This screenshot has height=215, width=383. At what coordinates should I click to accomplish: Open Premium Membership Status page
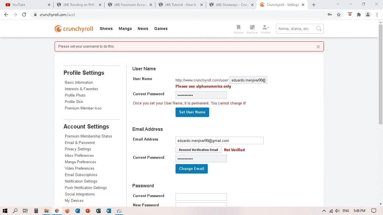[88, 136]
